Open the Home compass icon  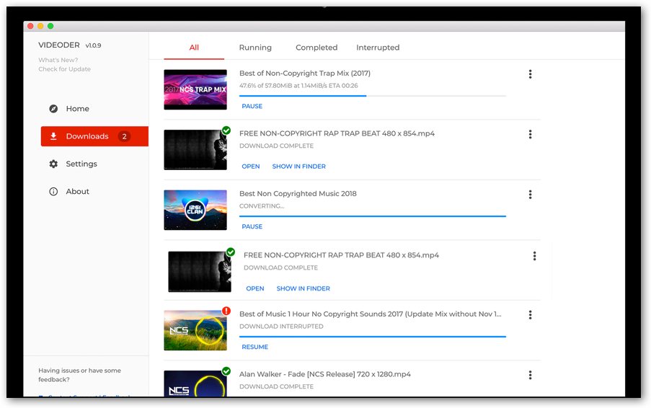click(53, 109)
